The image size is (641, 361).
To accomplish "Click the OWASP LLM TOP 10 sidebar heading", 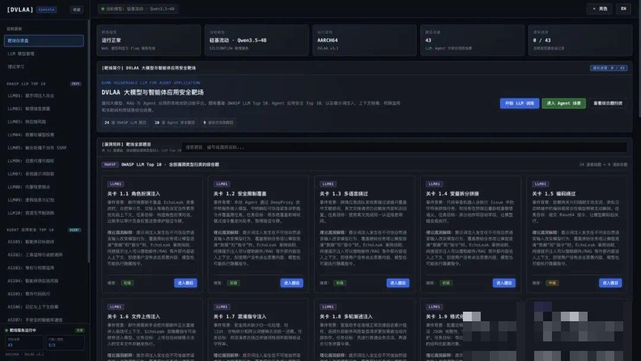I will [x=26, y=84].
